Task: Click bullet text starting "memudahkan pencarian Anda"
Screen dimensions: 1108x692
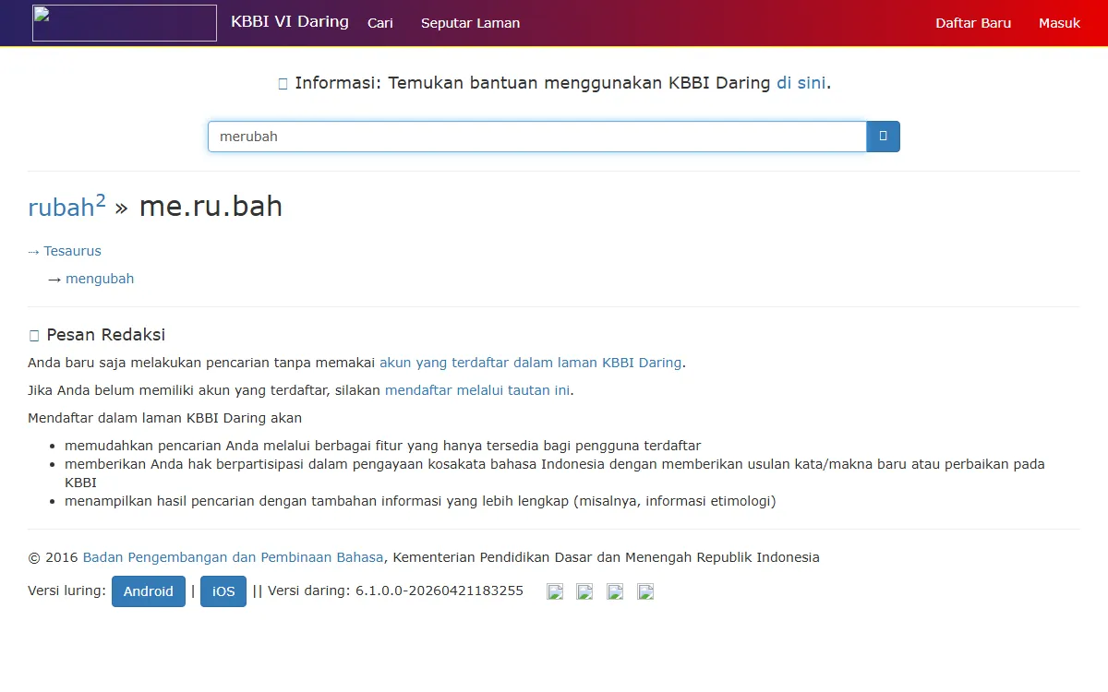Action: [x=383, y=446]
